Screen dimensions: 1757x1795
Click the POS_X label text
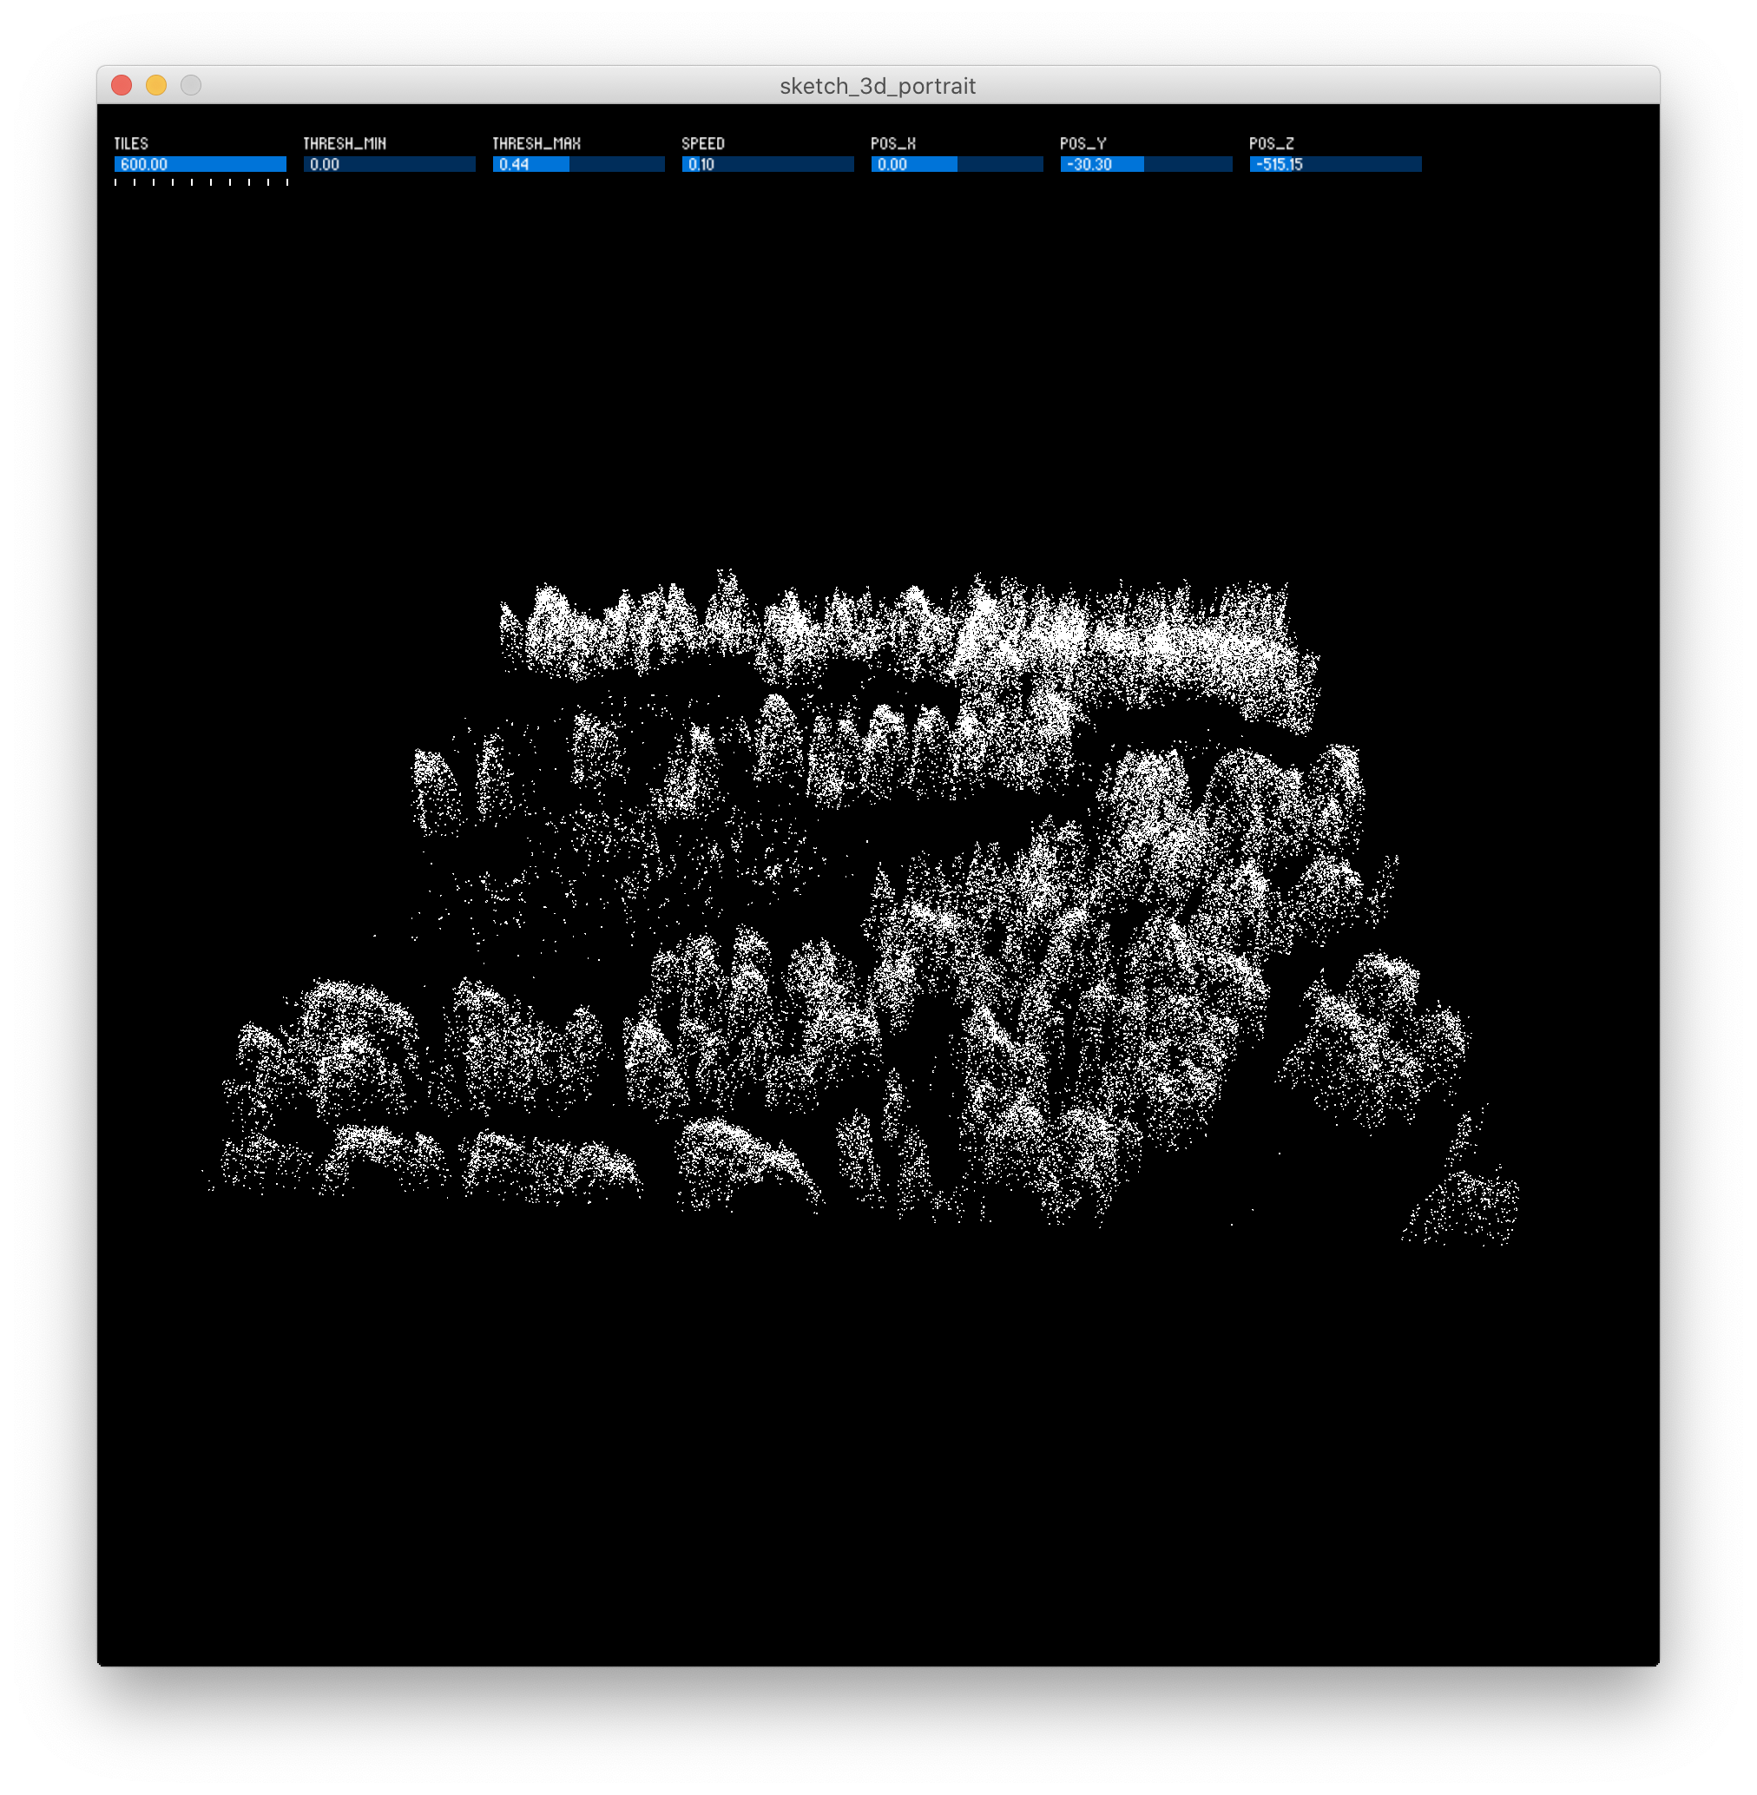pos(893,144)
